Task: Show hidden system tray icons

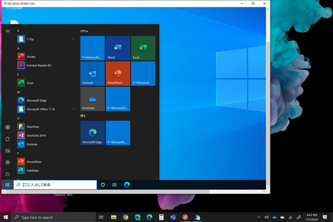Action: (x=259, y=217)
